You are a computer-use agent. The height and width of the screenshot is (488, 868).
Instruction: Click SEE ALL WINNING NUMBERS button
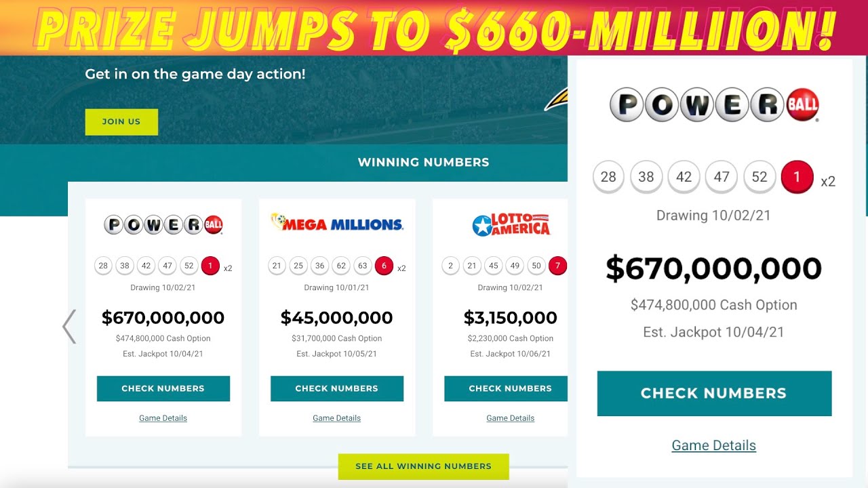[423, 466]
